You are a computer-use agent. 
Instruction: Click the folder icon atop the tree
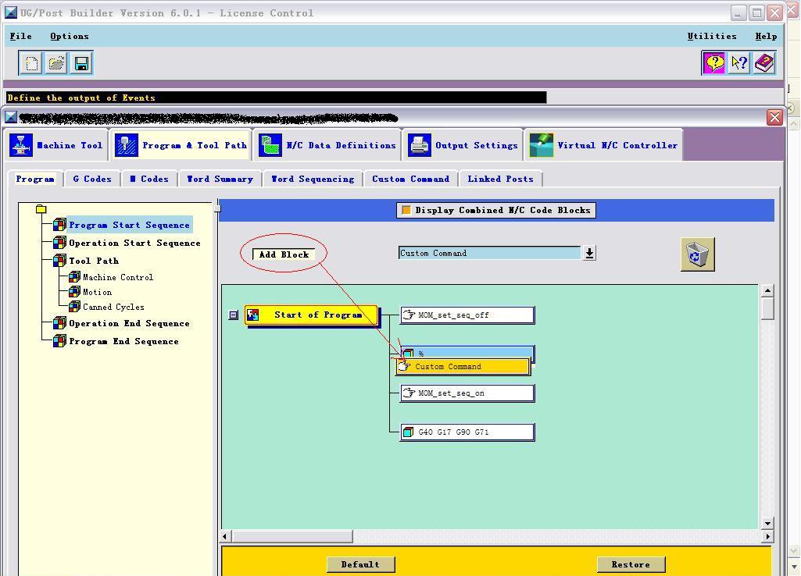click(x=41, y=208)
